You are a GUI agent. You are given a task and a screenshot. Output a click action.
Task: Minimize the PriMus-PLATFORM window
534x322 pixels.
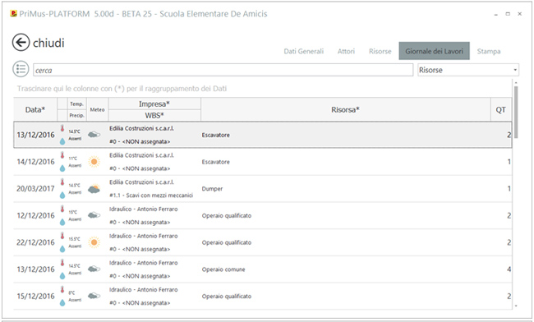click(x=496, y=14)
